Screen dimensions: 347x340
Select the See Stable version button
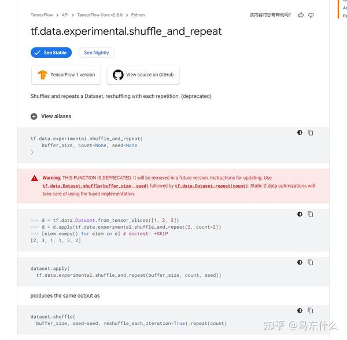[x=51, y=53]
